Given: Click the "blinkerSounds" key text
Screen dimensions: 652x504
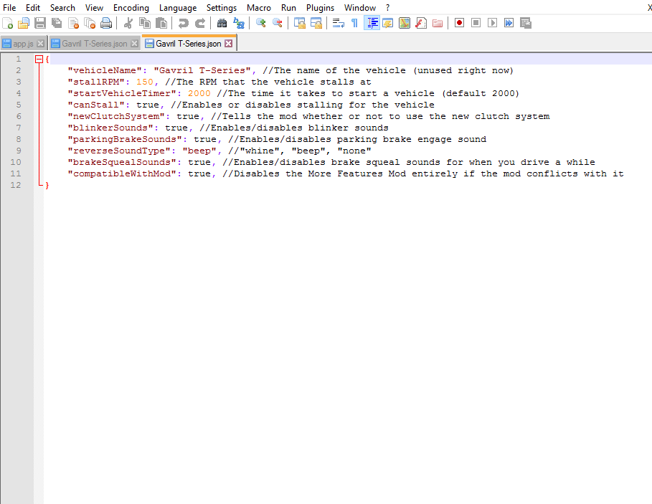Looking at the screenshot, I should [110, 128].
